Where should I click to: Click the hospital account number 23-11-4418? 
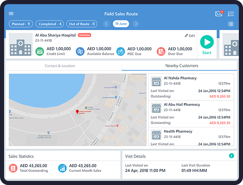pos(44,40)
